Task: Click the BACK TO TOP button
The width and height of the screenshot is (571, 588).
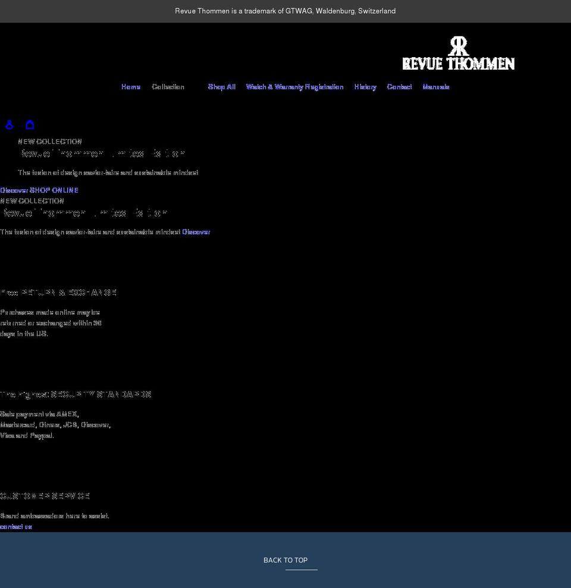Action: click(285, 560)
